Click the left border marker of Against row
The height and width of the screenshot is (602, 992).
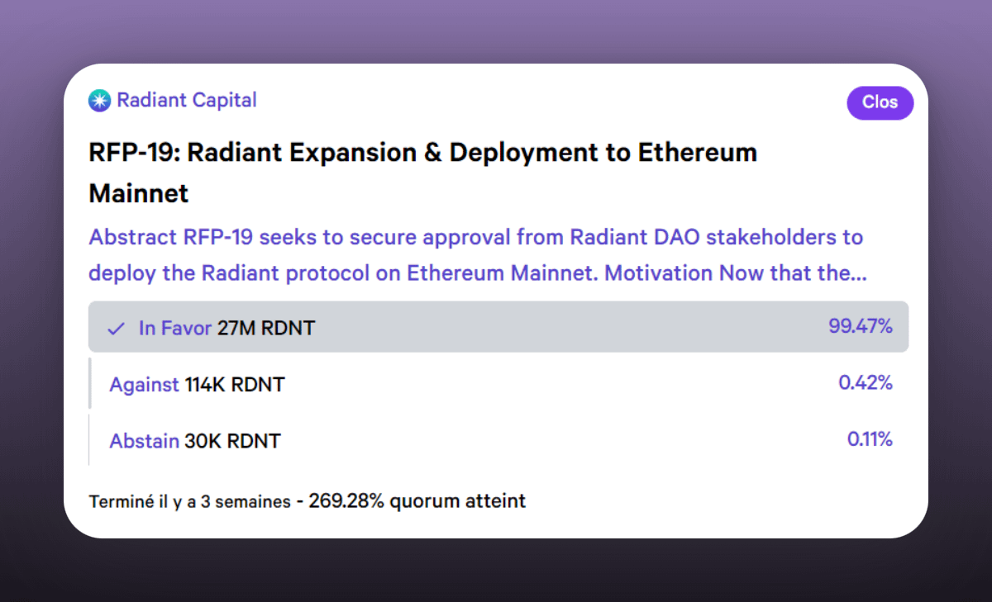point(89,383)
